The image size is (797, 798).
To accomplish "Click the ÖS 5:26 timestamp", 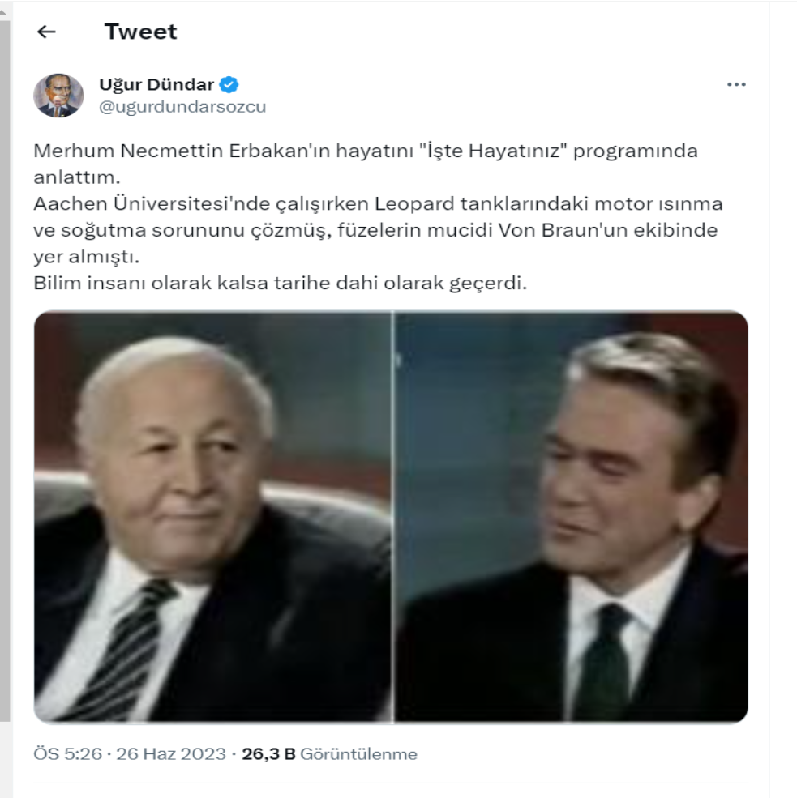I will click(68, 753).
